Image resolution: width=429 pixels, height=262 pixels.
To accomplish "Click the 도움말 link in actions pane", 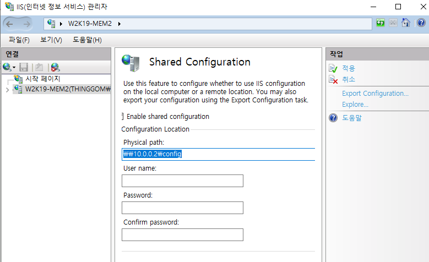I will pos(352,118).
